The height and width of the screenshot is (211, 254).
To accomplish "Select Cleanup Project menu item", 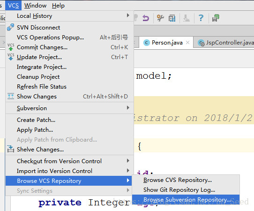I will click(x=70, y=77).
